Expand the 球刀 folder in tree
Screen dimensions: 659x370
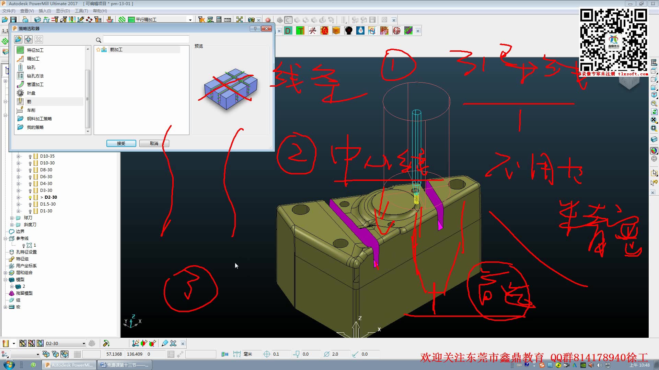click(12, 218)
